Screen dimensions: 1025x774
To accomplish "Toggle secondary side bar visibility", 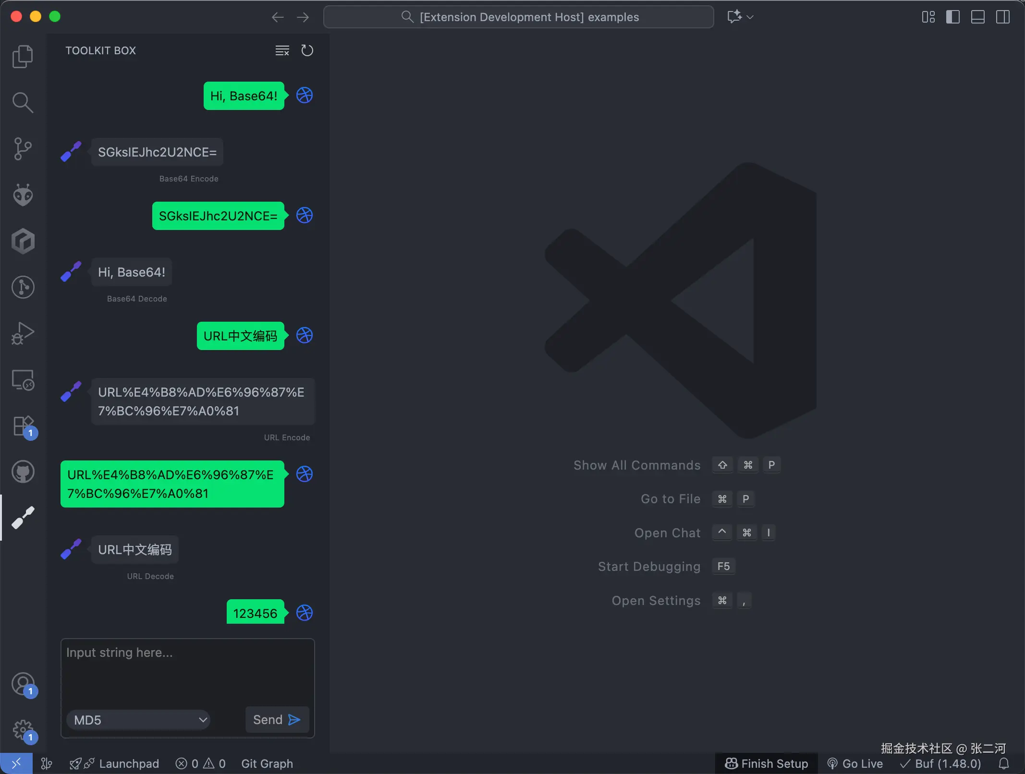I will click(x=1002, y=17).
